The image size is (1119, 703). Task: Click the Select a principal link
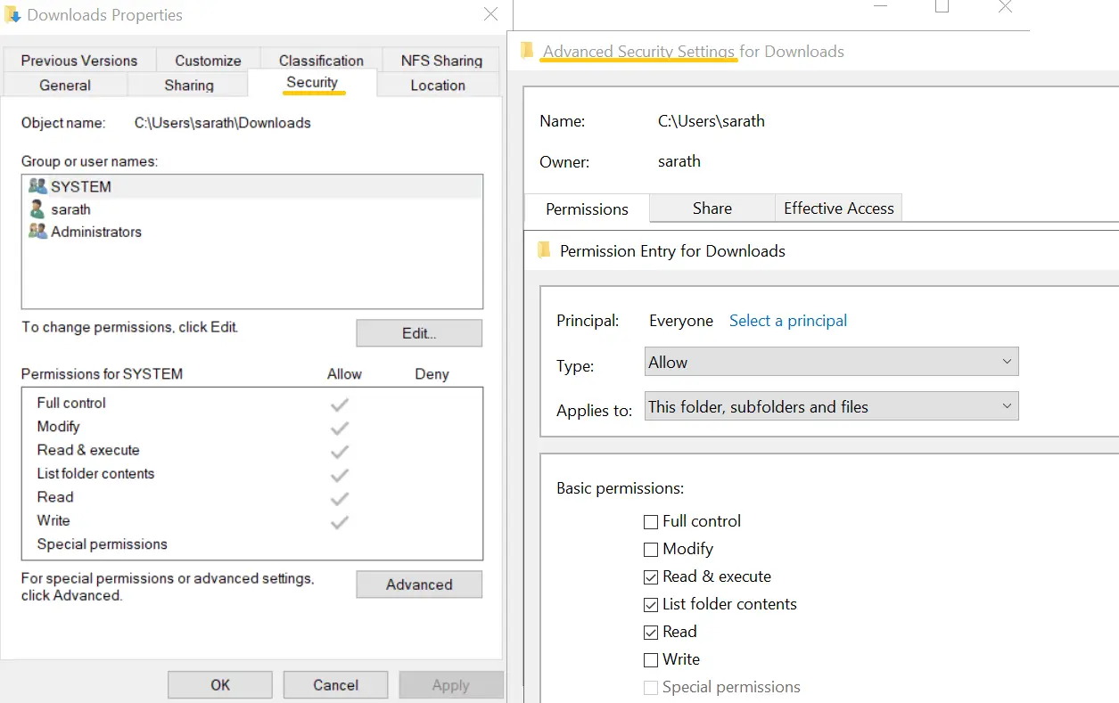tap(787, 320)
